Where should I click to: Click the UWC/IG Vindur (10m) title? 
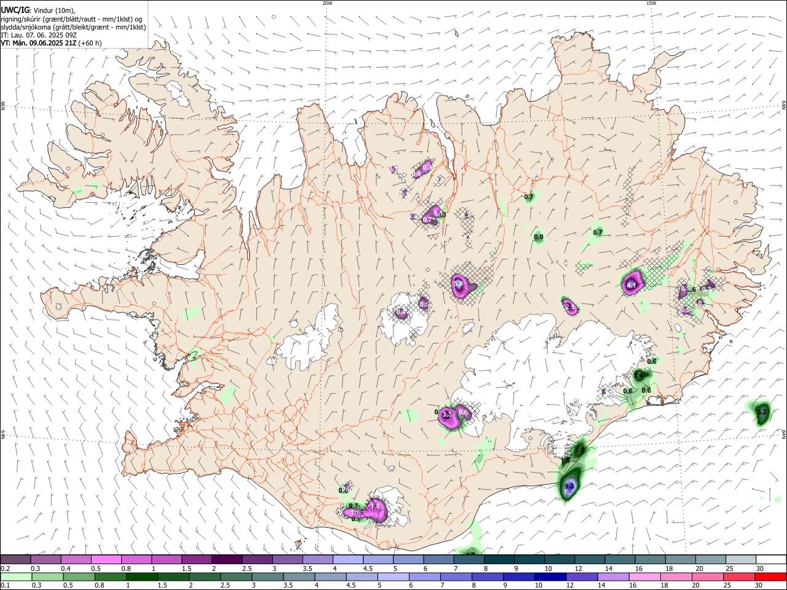point(38,10)
